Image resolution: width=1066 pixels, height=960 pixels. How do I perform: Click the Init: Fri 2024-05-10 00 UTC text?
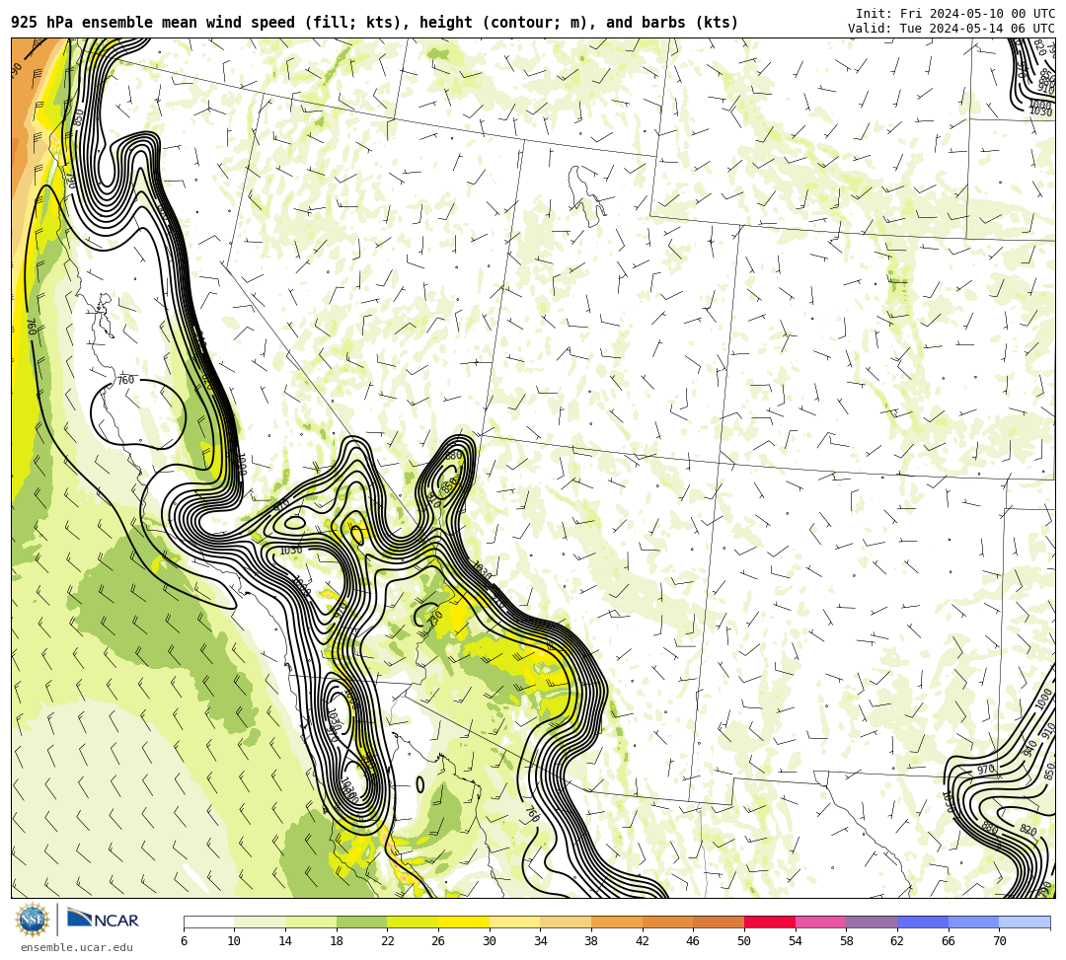click(955, 14)
